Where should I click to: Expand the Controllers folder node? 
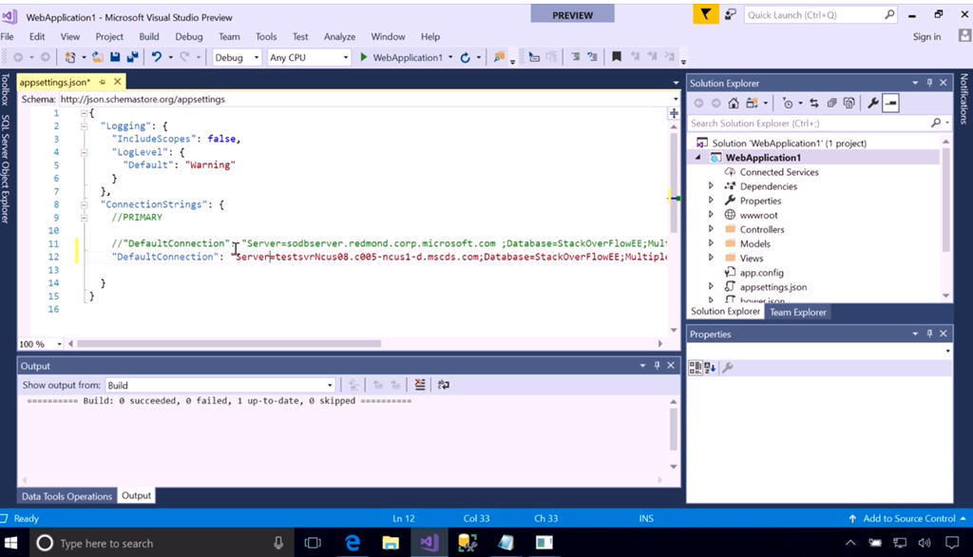click(711, 229)
